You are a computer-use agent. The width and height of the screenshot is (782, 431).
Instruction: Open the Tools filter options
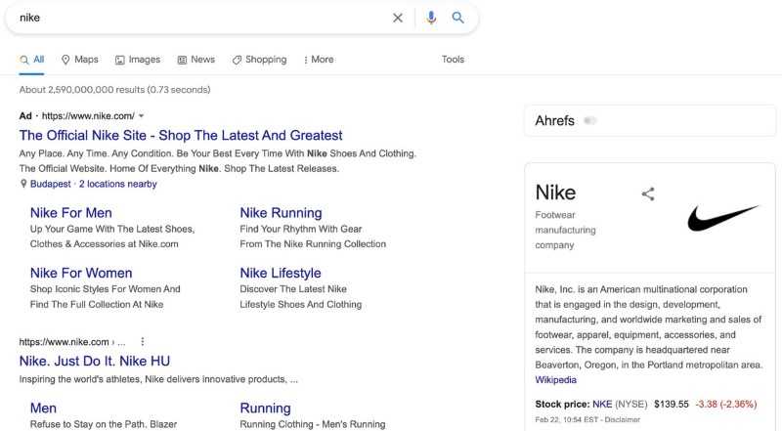[453, 60]
